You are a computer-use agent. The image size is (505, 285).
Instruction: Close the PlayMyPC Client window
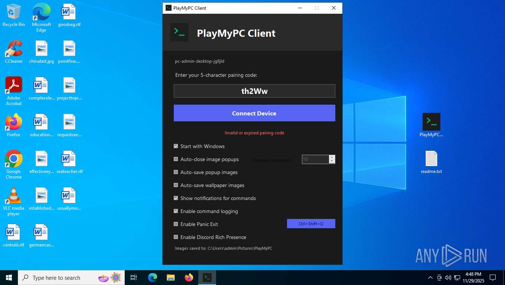click(x=334, y=8)
